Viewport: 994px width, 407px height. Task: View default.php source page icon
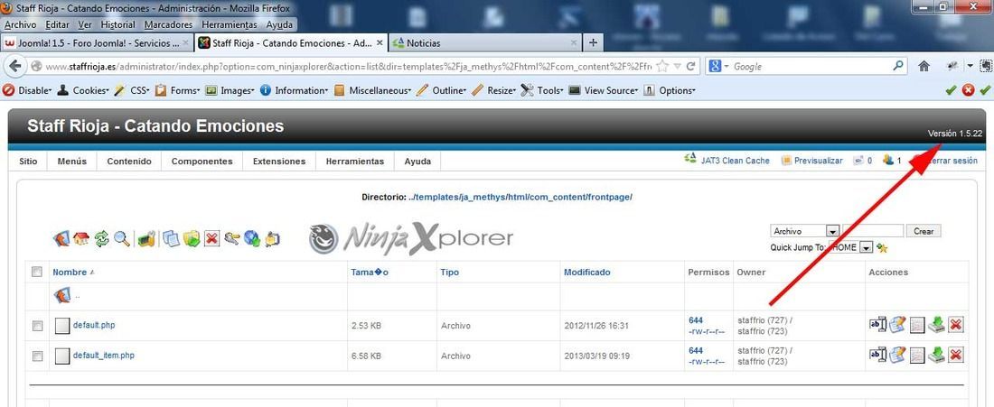[x=916, y=326]
